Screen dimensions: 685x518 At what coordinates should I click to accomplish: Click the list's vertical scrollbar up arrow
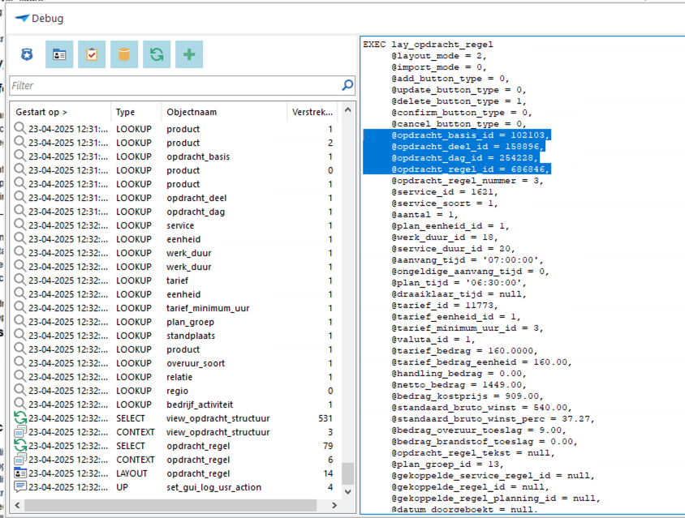click(347, 110)
